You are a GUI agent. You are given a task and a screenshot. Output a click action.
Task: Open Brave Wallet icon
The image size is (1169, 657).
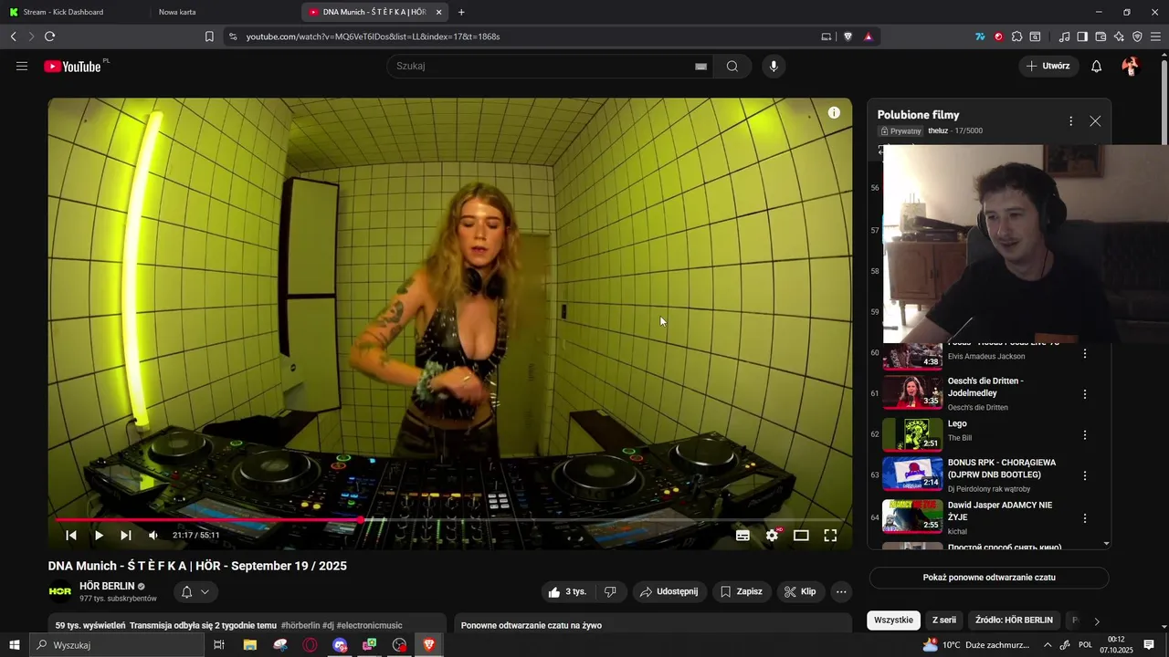pyautogui.click(x=1101, y=36)
